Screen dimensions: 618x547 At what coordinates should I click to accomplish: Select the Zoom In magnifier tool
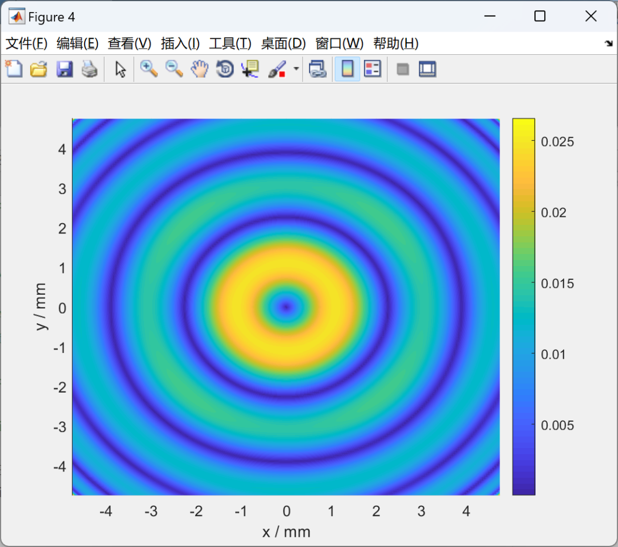click(149, 69)
